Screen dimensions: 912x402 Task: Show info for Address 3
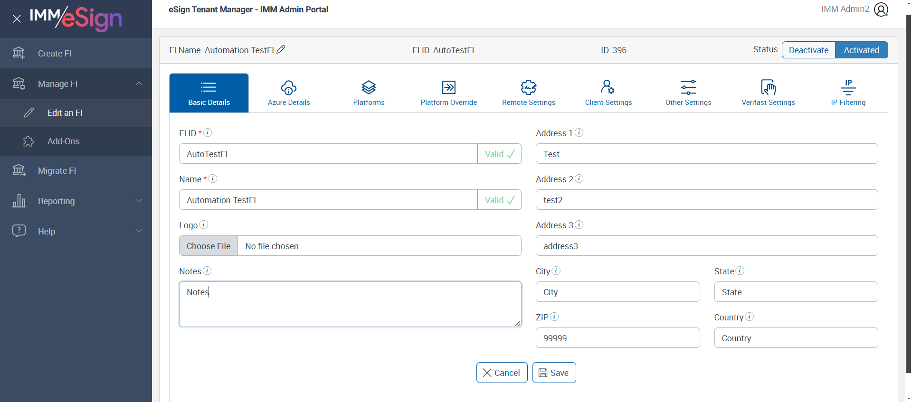coord(579,224)
